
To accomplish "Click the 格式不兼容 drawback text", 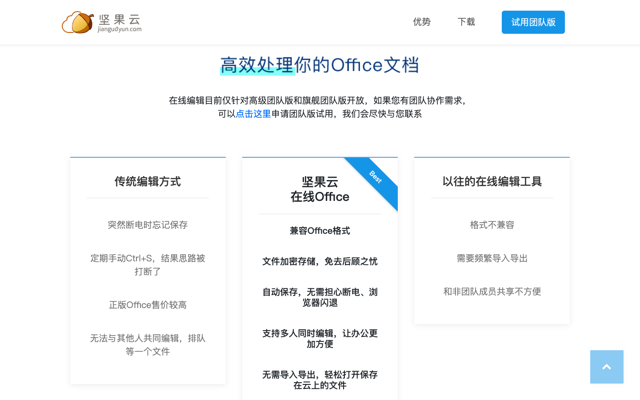I will [x=492, y=225].
